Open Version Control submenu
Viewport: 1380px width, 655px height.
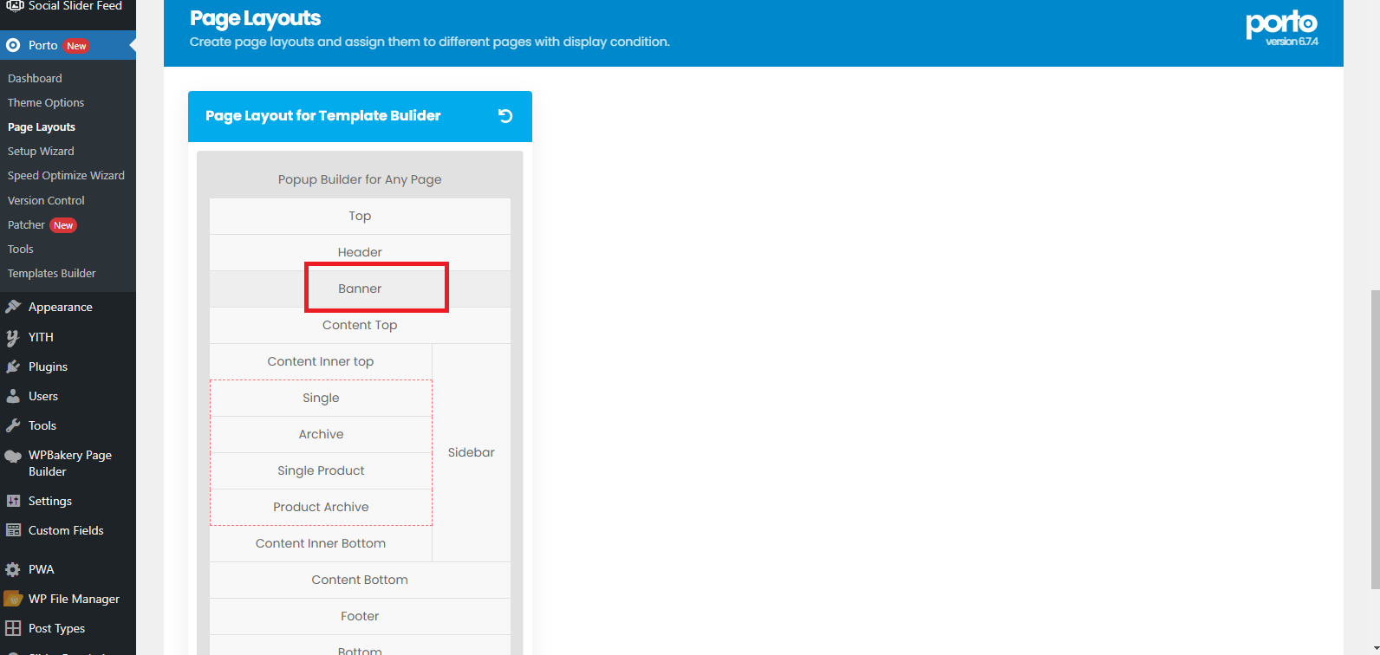(46, 200)
